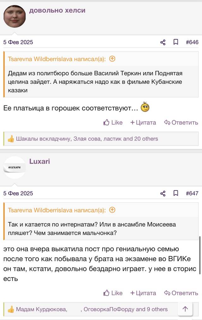202x320 pixels.
Task: Add post #646 to multi-quote
Action: [143, 122]
